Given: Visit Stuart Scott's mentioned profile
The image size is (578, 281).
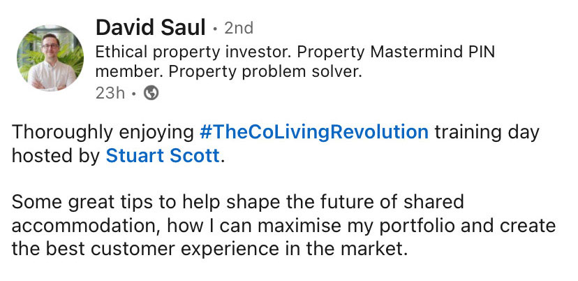Looking at the screenshot, I should coord(162,155).
